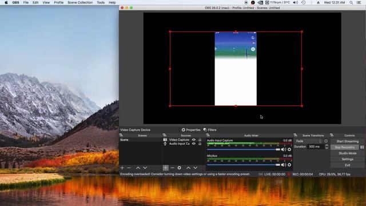The height and width of the screenshot is (206, 366).
Task: Open the Scene Collection menu
Action: (x=80, y=2)
